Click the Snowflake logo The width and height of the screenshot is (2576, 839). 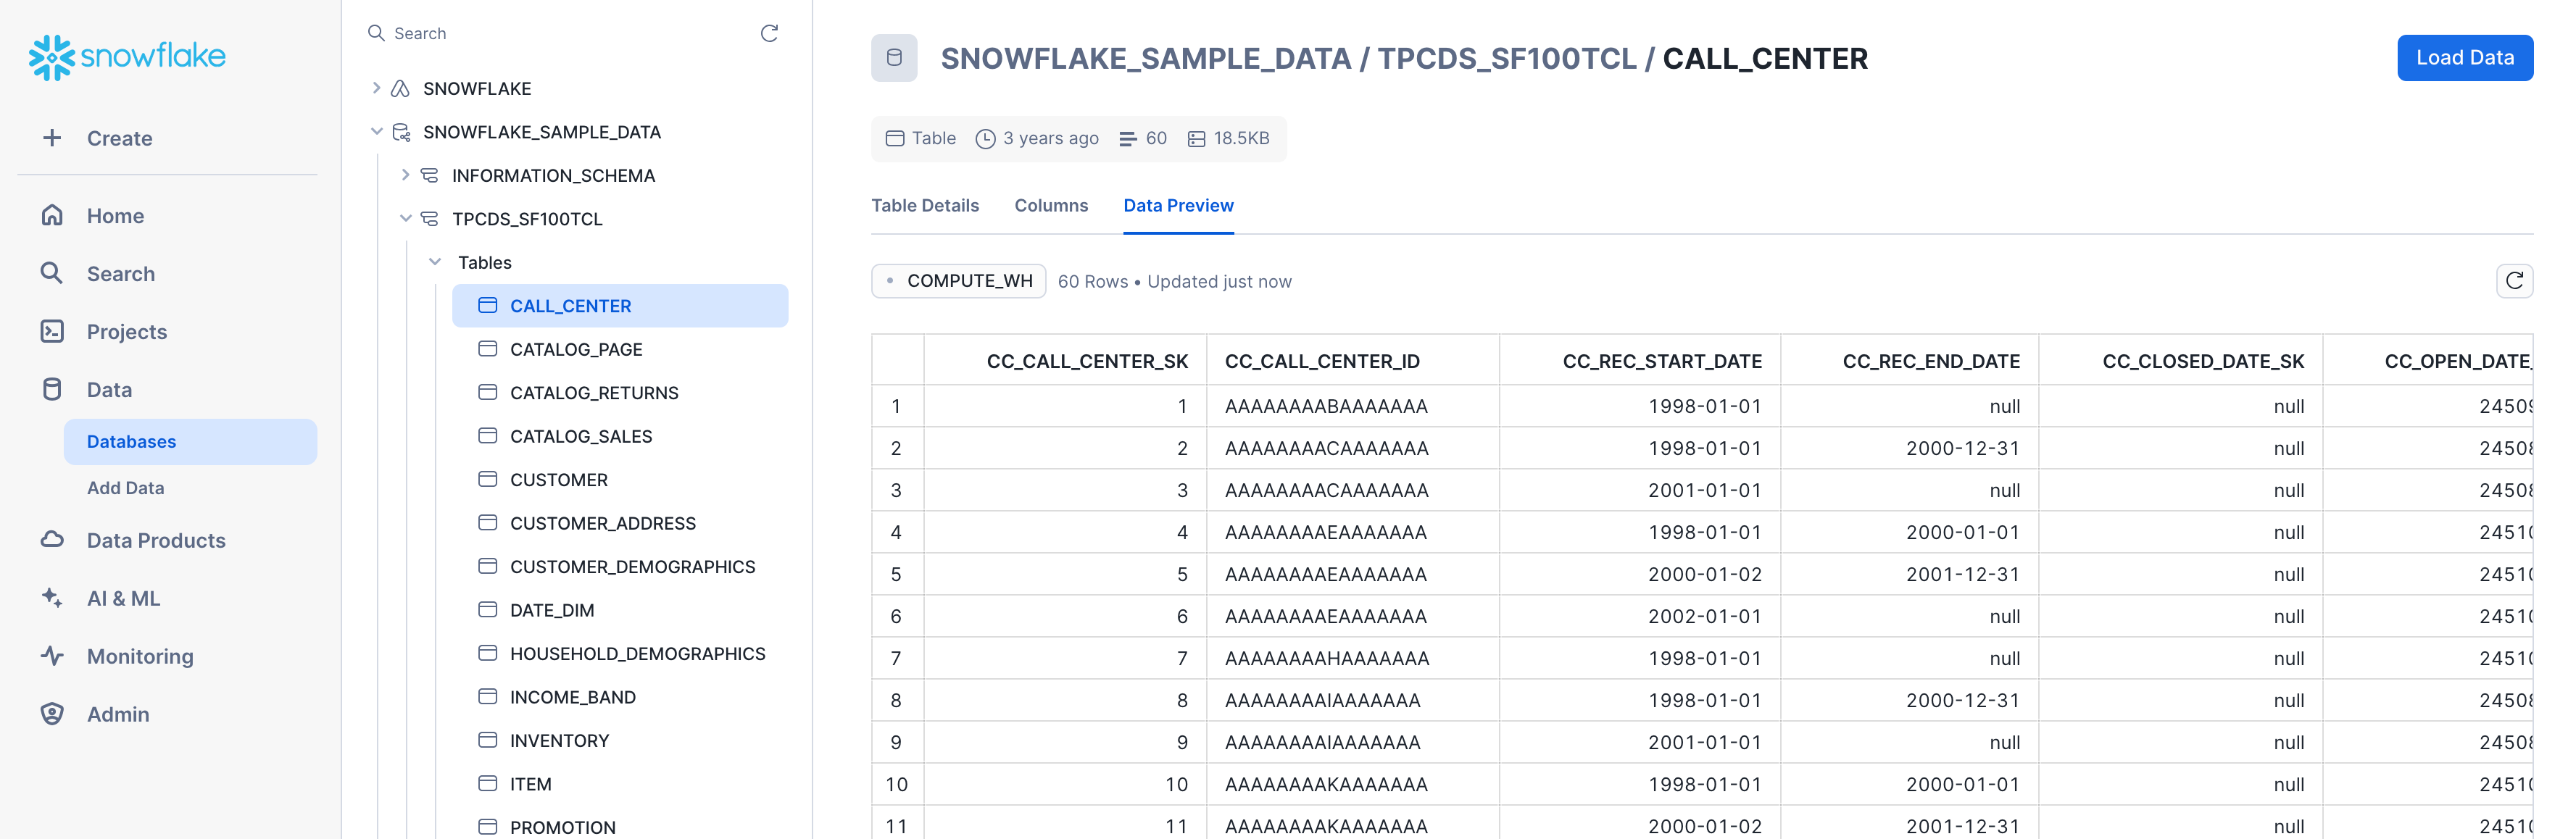click(127, 57)
